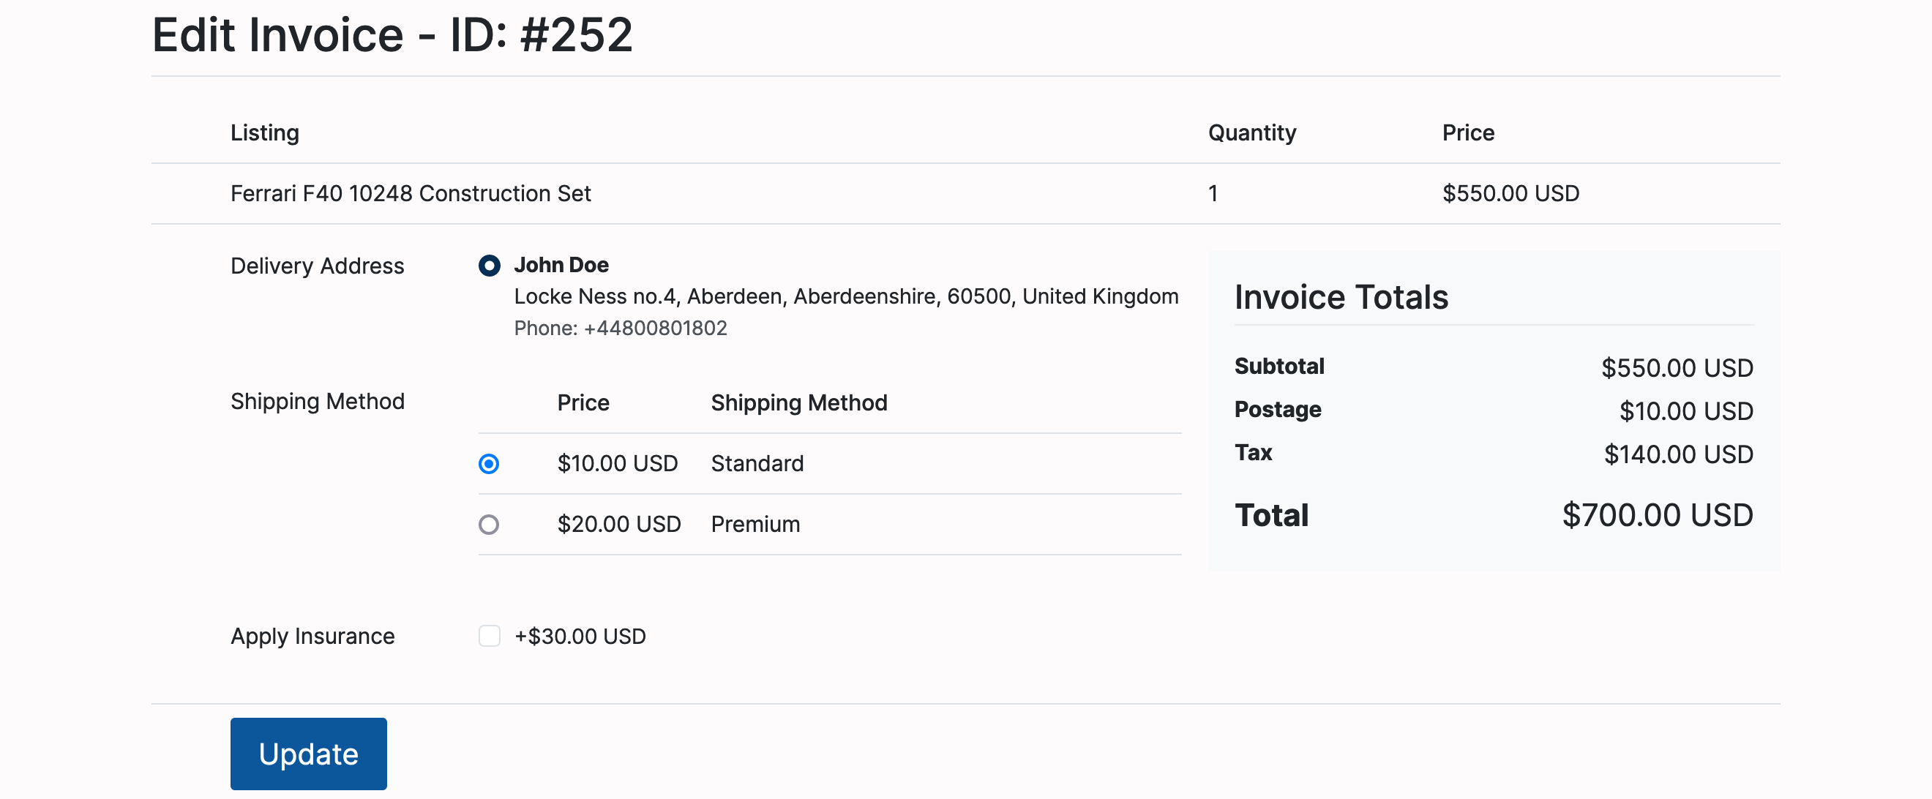Viewport: 1932px width, 799px height.
Task: Click the Standard shipping method label
Action: point(757,464)
